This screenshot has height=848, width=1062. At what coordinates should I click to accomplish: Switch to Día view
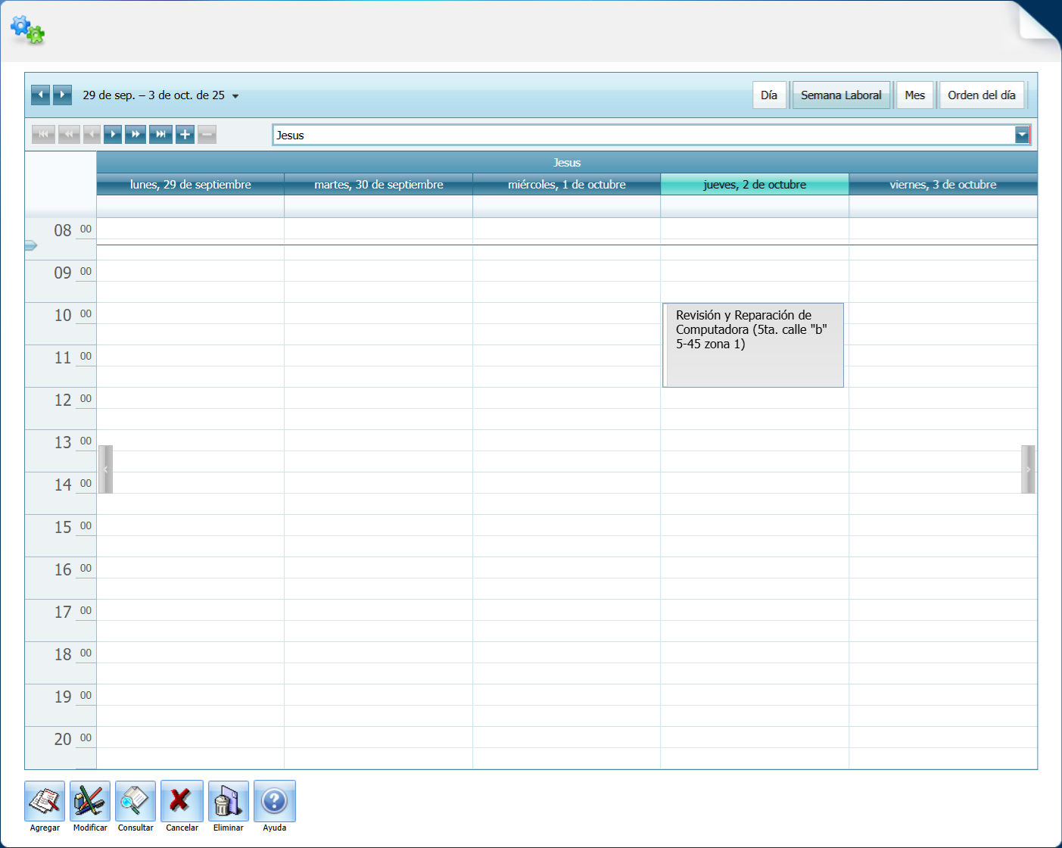click(x=769, y=95)
